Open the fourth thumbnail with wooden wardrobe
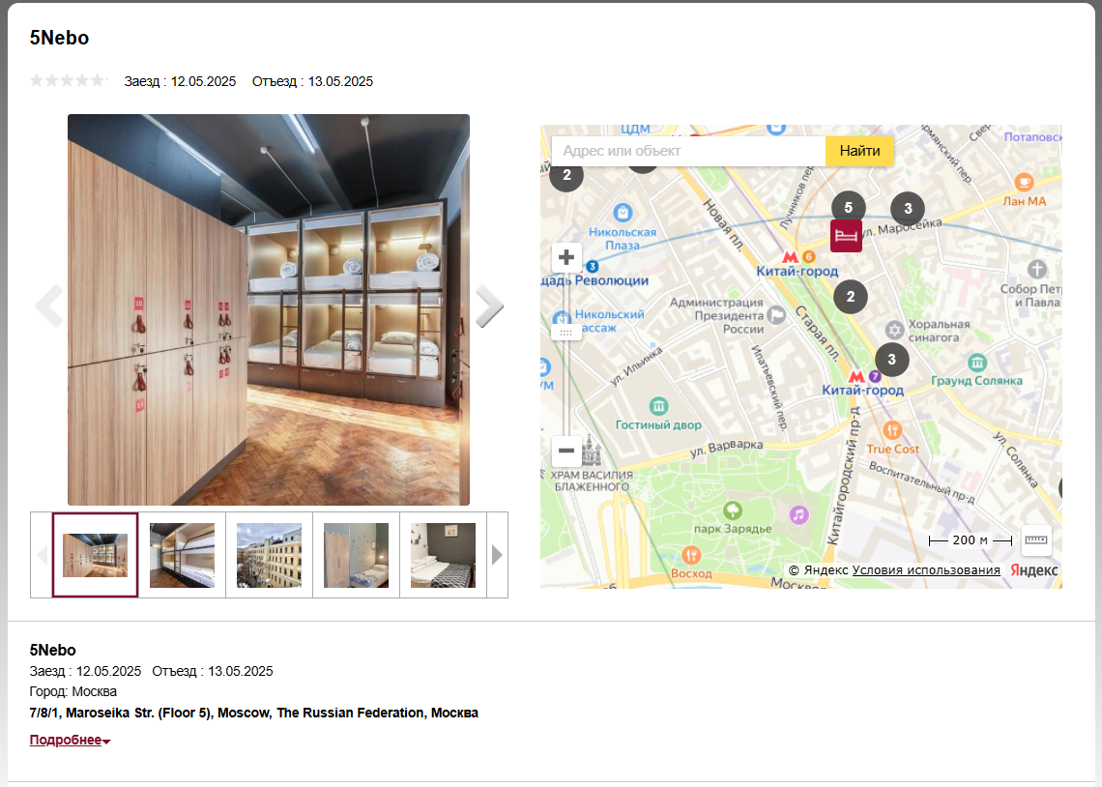Screen dimensions: 1102x787 357,555
